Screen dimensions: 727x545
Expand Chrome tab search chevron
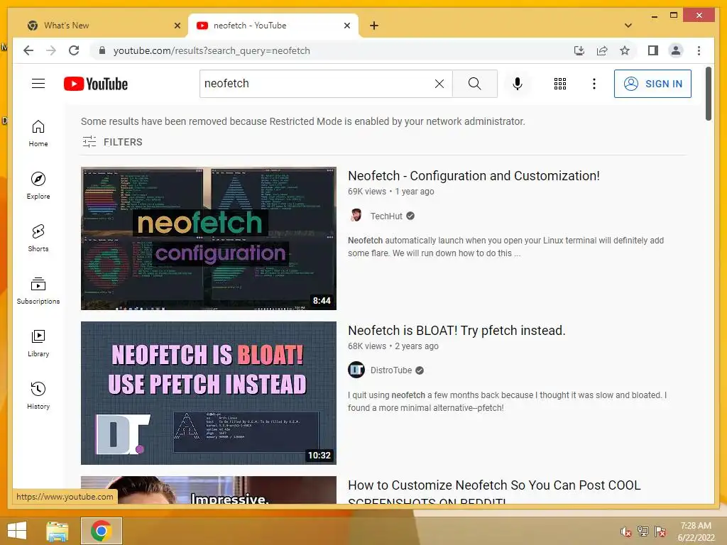click(x=628, y=26)
